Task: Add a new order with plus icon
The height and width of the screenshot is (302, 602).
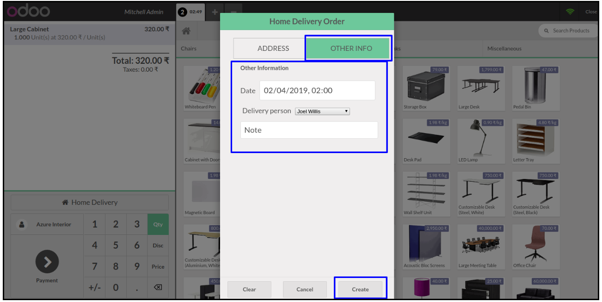Action: (x=215, y=12)
